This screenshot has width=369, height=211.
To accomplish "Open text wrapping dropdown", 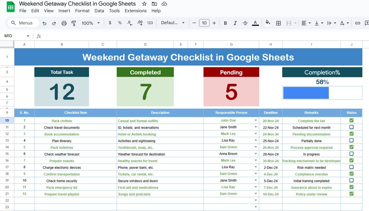I will pyautogui.click(x=331, y=23).
